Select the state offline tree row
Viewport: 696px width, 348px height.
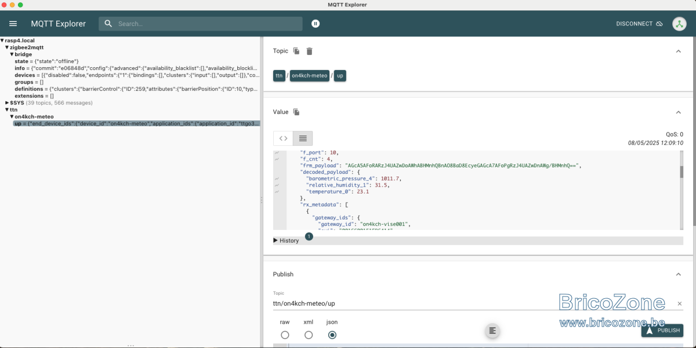(46, 61)
